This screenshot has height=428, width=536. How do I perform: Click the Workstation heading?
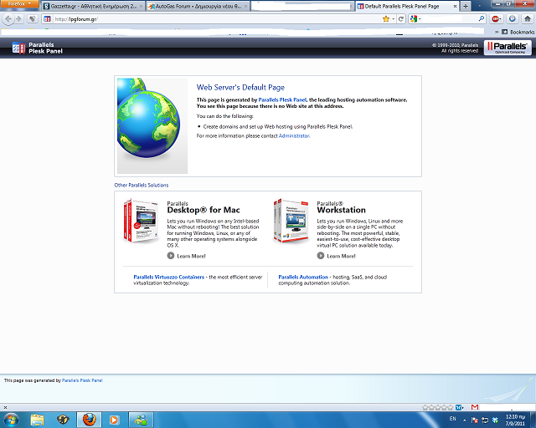341,210
